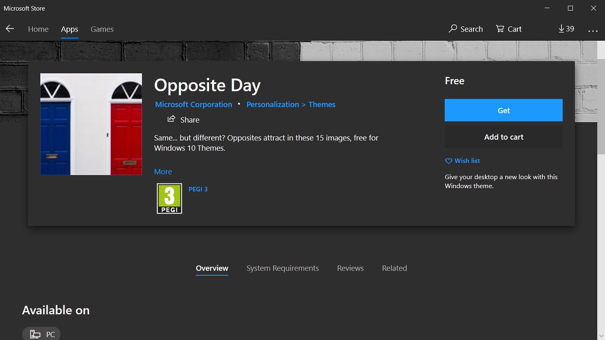Switch to the Games tab
The width and height of the screenshot is (605, 340).
coord(102,29)
